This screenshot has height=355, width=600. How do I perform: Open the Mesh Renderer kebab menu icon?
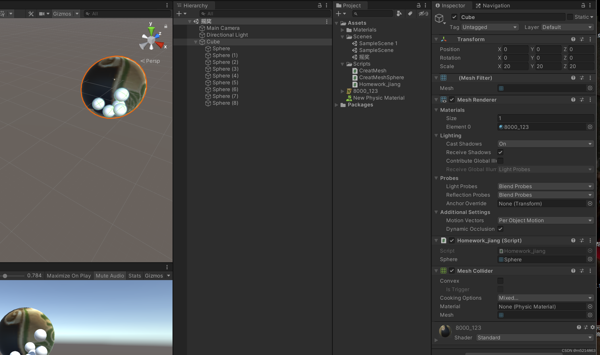tap(591, 100)
